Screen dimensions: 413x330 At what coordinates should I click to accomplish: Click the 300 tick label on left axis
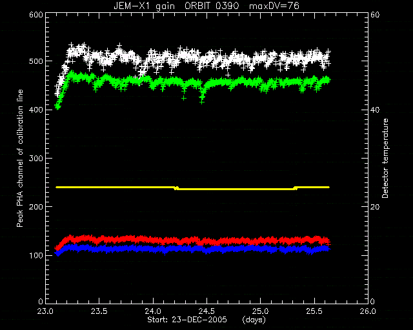click(x=36, y=158)
